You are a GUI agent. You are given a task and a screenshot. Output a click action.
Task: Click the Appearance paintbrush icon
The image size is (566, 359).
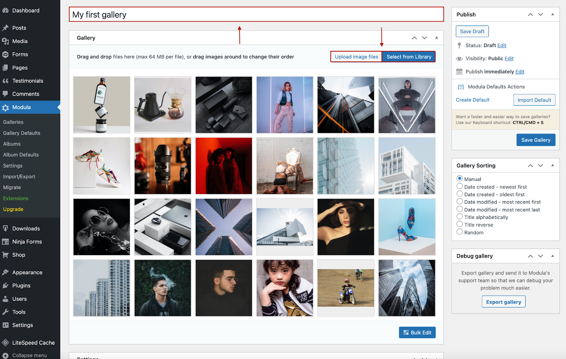pos(5,272)
